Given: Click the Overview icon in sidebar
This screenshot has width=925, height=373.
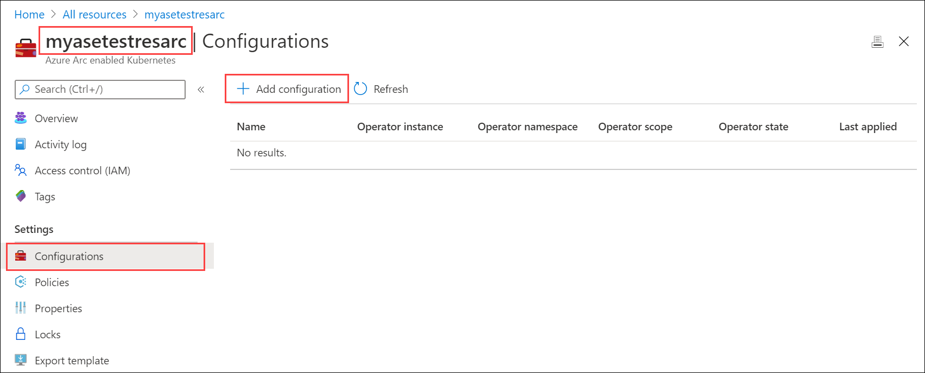Looking at the screenshot, I should pyautogui.click(x=21, y=118).
